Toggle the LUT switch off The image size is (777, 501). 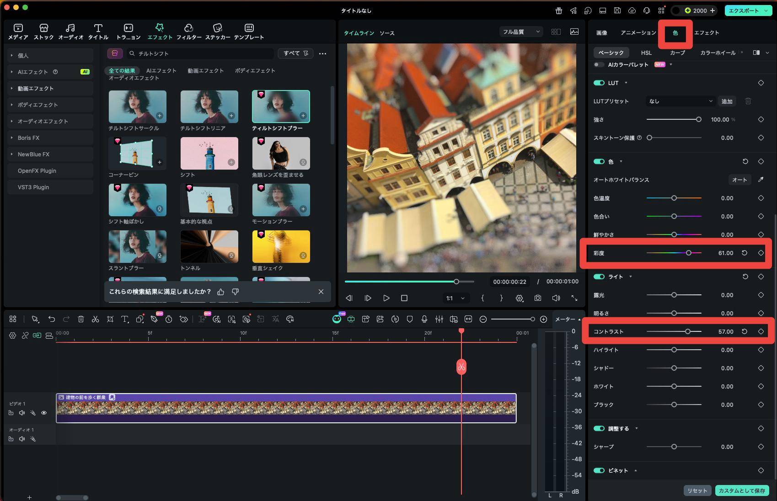[599, 83]
